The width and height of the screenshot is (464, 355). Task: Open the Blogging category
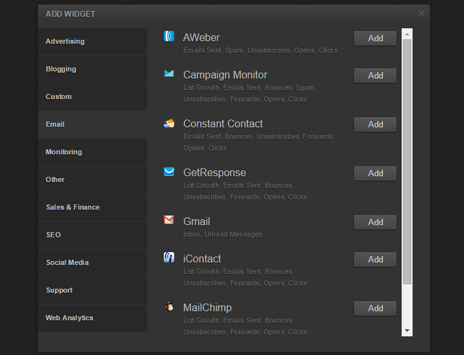click(93, 69)
